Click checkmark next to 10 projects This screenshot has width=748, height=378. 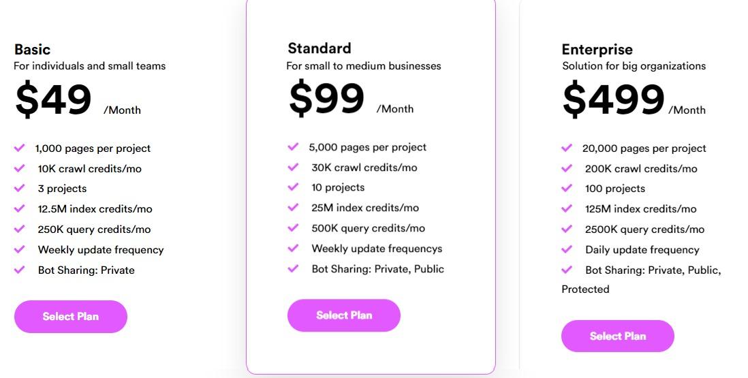pyautogui.click(x=293, y=187)
